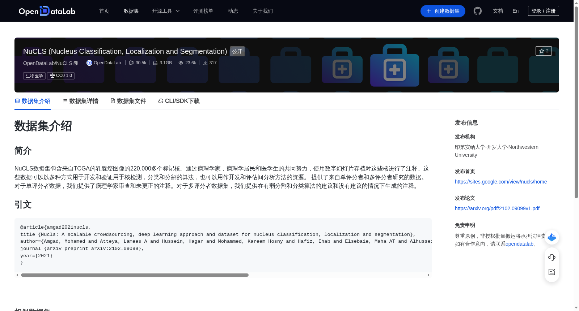Screen dimensions: 579x311
Task: Click the 引文 heading
Action: (23, 204)
